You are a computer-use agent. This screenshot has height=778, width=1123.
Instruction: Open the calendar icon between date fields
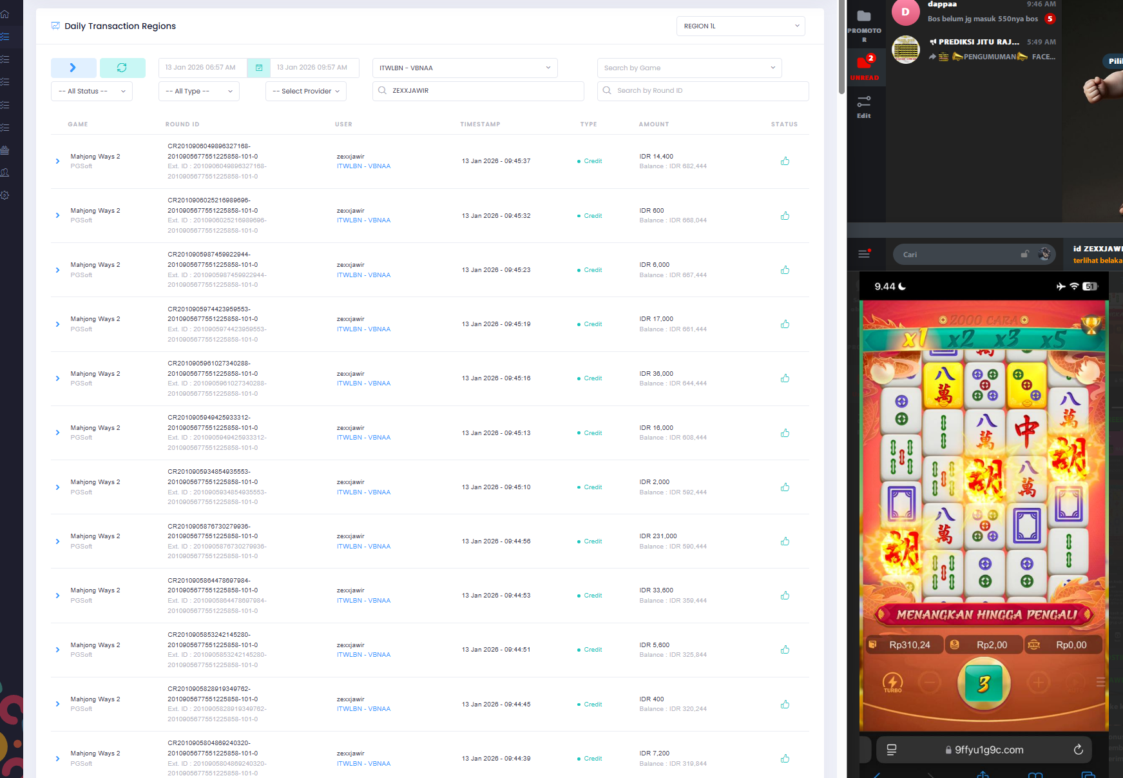[x=259, y=68]
